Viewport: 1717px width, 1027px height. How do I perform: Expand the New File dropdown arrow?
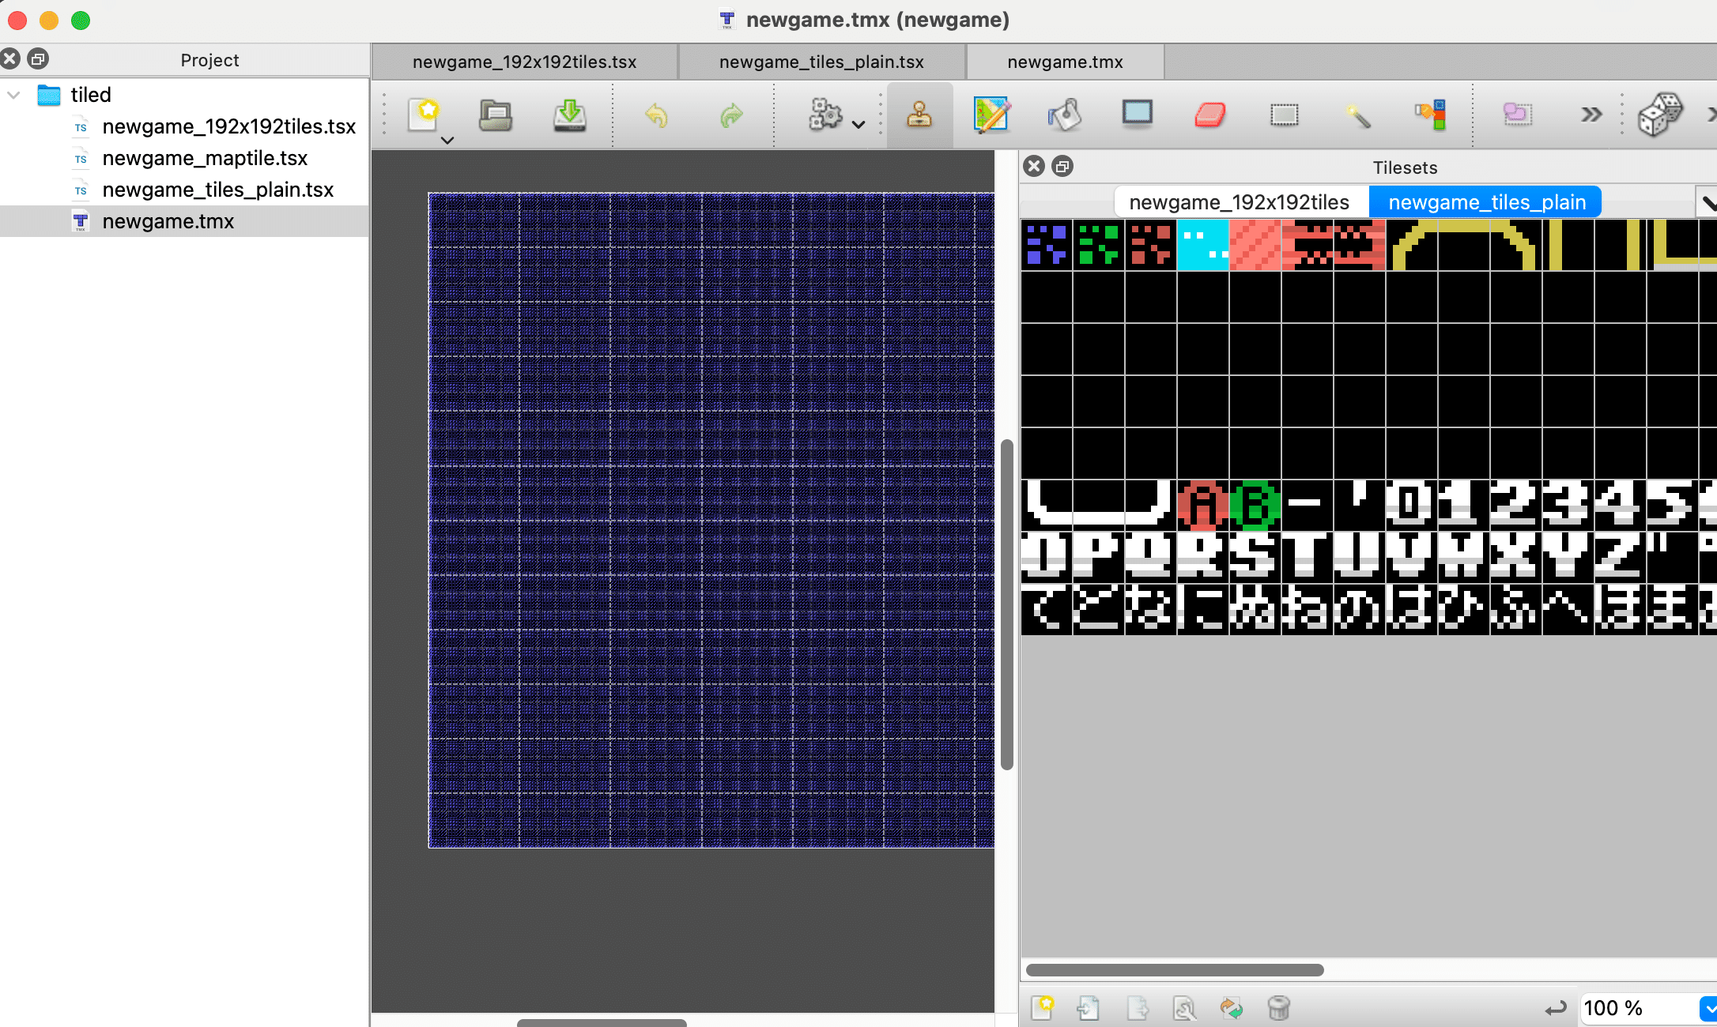pos(447,140)
